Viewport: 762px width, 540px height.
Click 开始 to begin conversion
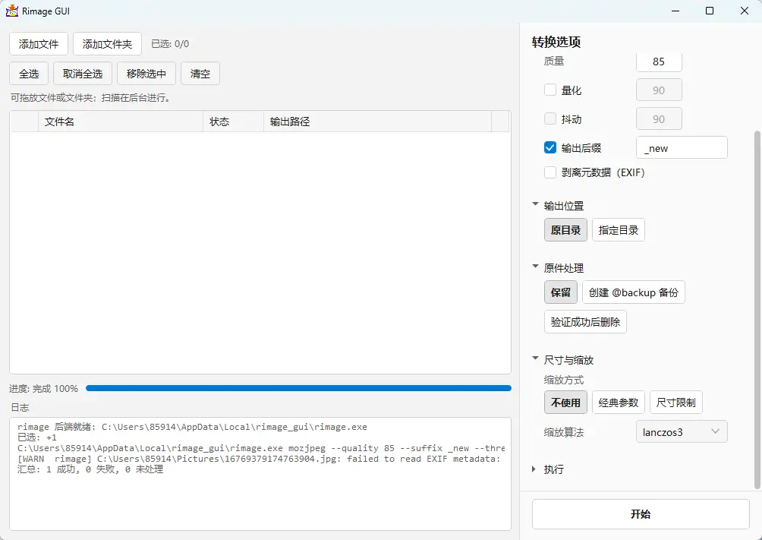(x=641, y=514)
